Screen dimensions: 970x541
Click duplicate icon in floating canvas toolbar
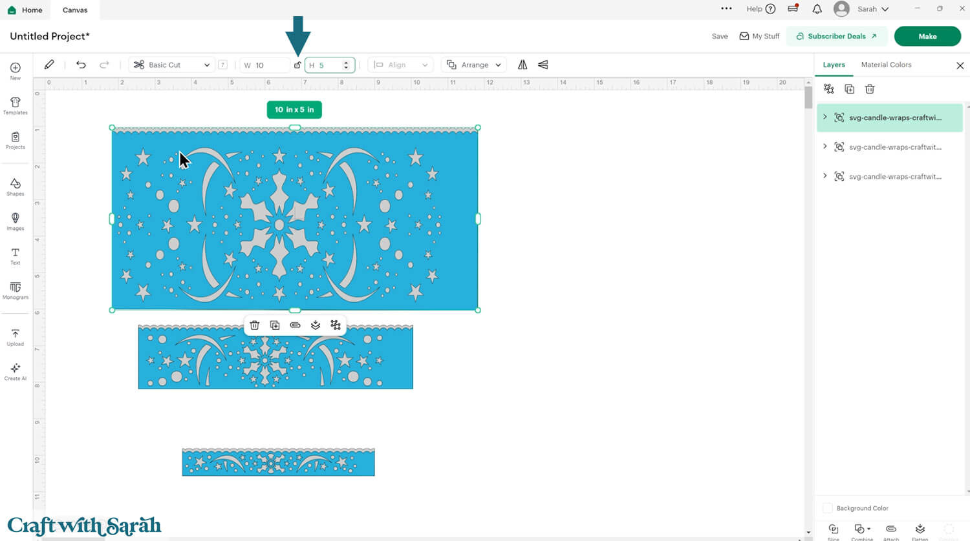coord(275,325)
